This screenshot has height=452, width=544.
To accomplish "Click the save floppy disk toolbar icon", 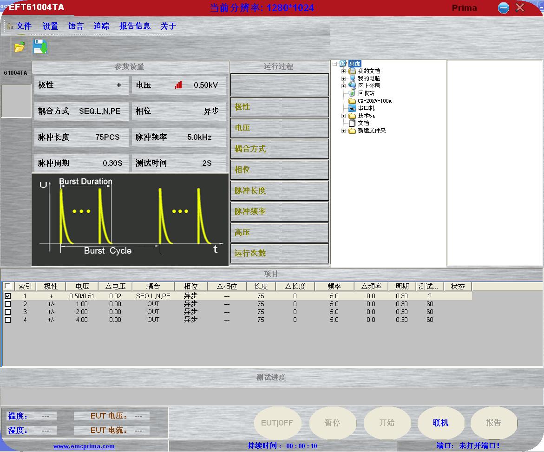I will coord(40,47).
